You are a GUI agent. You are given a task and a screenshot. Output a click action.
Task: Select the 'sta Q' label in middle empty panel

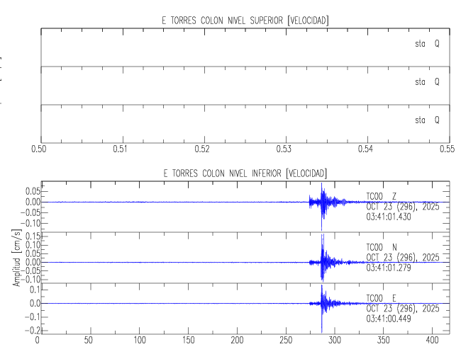pyautogui.click(x=427, y=82)
